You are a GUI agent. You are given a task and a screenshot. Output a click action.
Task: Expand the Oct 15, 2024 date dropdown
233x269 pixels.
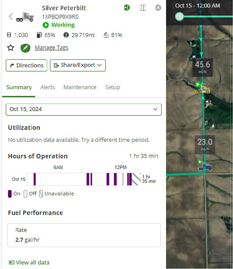(x=83, y=109)
